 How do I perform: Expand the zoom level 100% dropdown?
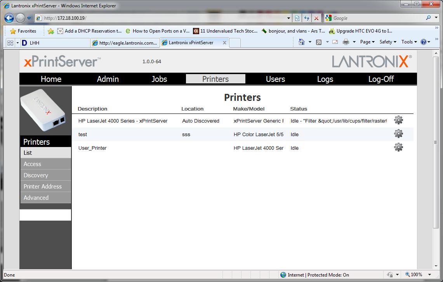pyautogui.click(x=430, y=275)
